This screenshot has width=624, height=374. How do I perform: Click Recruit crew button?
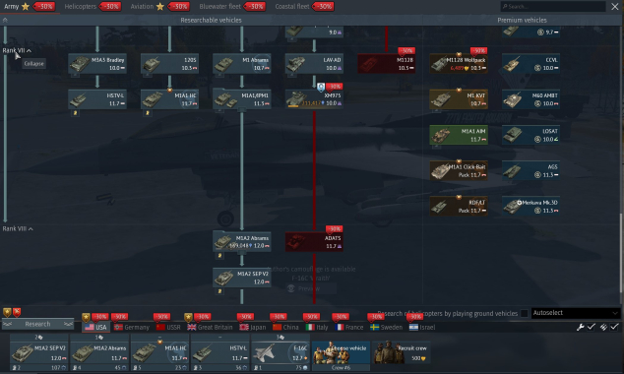pos(402,352)
